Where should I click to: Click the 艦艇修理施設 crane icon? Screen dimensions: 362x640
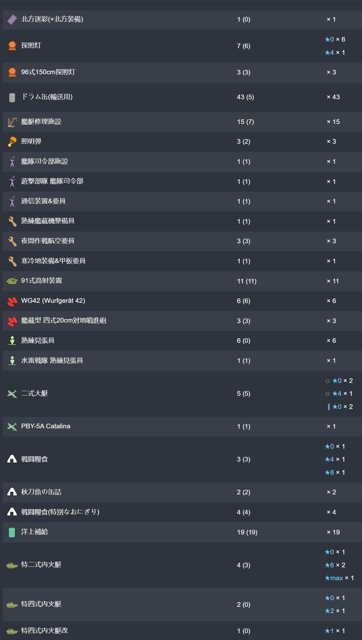[12, 122]
